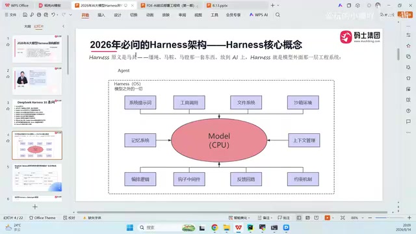Select the 动画 ribbon tab

click(149, 15)
